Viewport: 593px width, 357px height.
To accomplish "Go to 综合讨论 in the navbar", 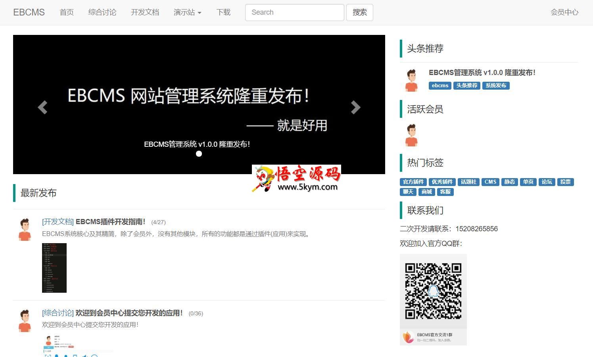I will 102,12.
